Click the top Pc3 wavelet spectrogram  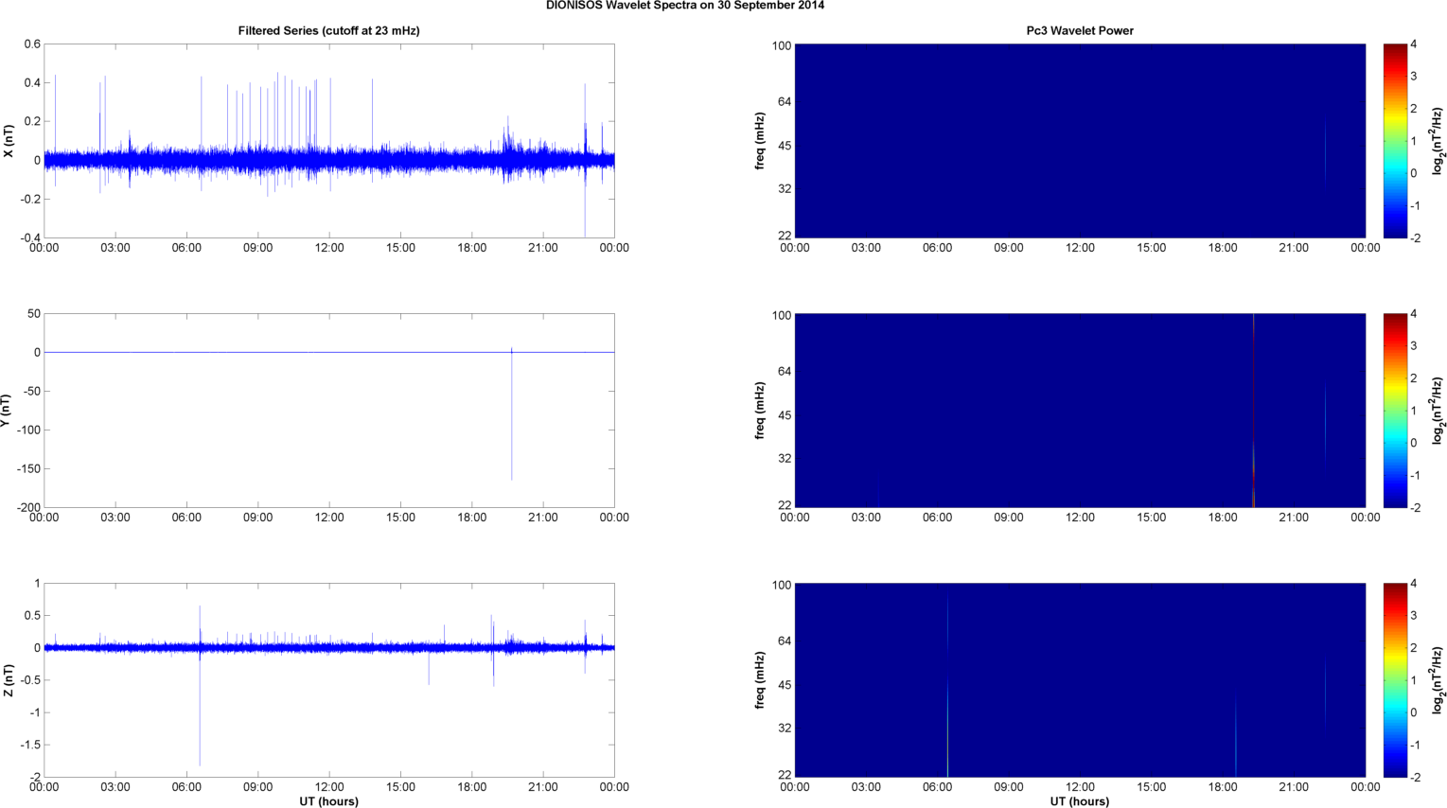click(x=1080, y=141)
